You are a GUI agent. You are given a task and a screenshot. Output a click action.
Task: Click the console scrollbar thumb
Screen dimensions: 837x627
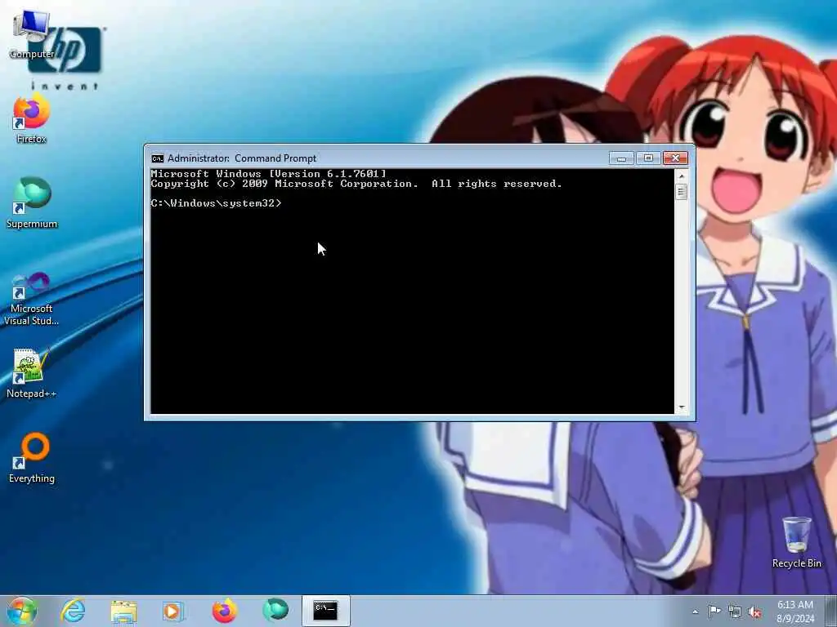681,191
